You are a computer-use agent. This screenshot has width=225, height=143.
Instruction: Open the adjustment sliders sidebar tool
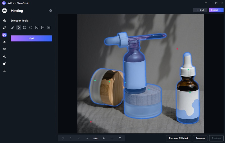(x=4, y=71)
